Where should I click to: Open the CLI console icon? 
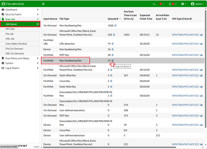(154, 4)
